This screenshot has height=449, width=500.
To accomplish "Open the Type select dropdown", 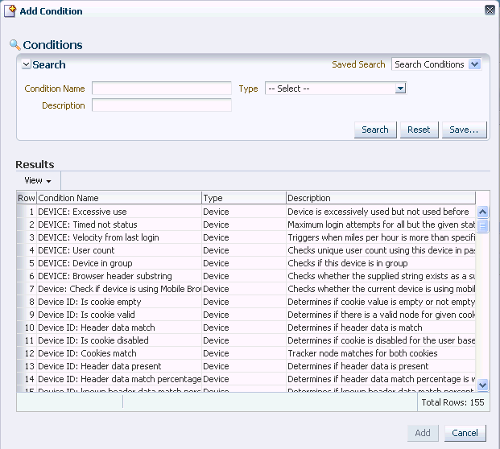I will (x=400, y=89).
